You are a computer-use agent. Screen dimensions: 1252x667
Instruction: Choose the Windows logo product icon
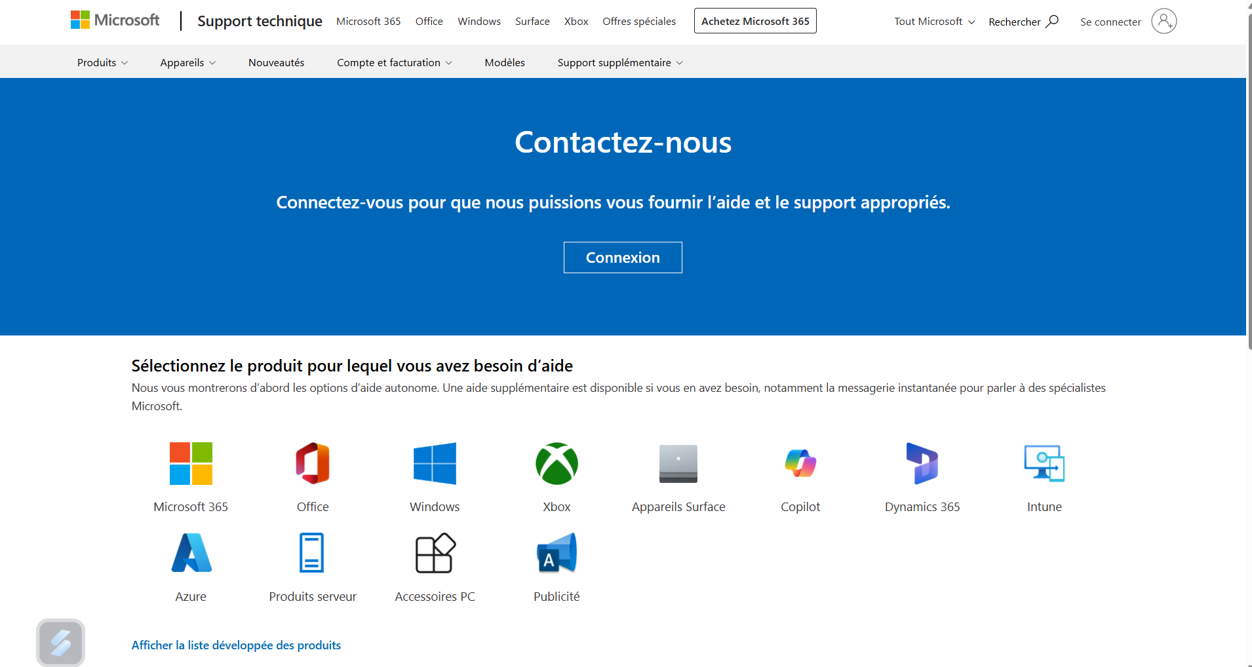[x=435, y=464]
